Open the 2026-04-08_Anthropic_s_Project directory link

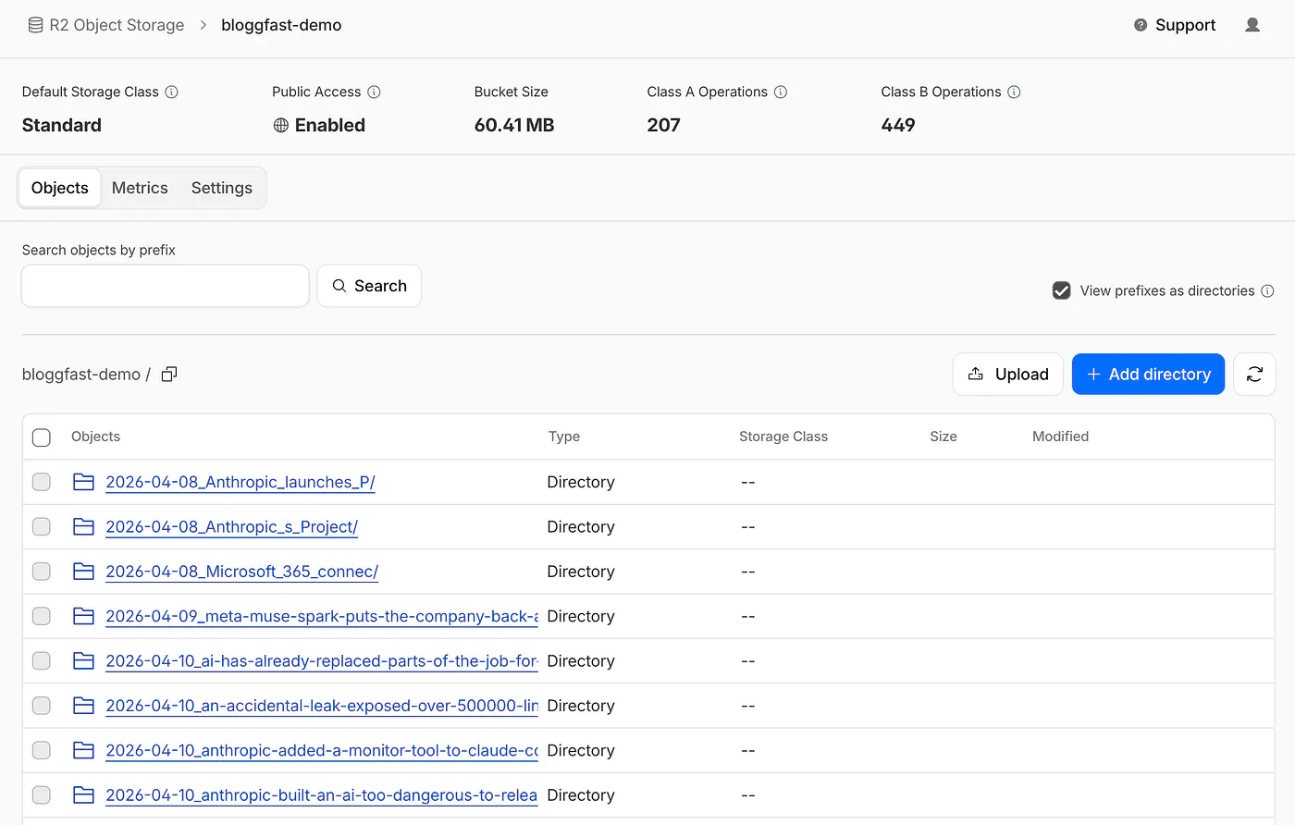[231, 527]
